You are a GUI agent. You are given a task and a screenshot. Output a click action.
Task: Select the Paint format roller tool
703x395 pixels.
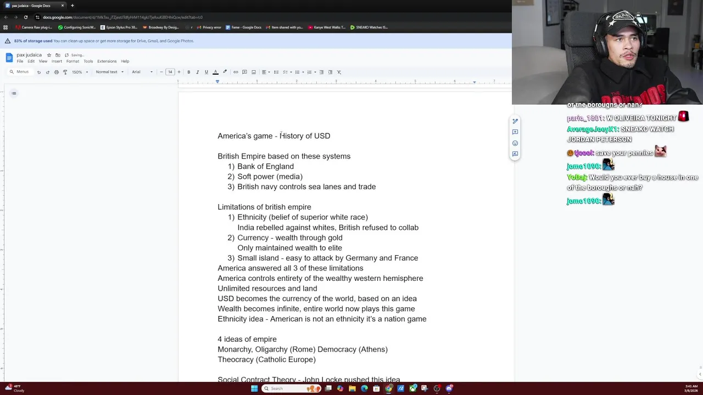pyautogui.click(x=65, y=72)
